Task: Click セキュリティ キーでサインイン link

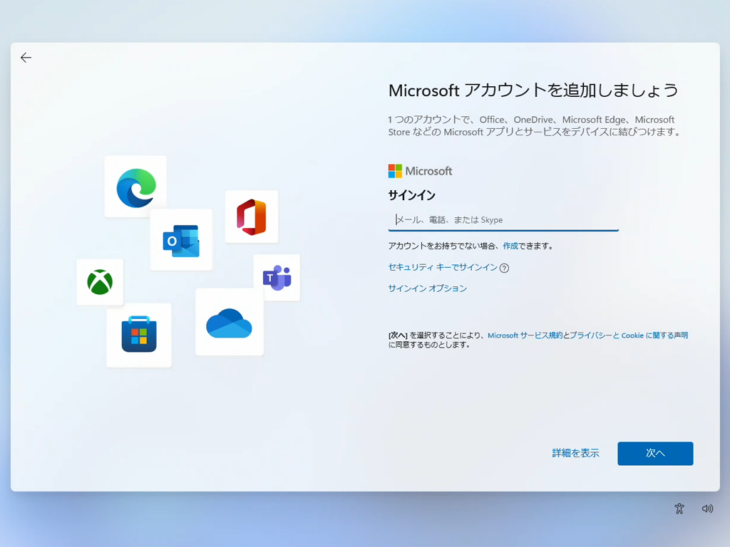Action: pyautogui.click(x=443, y=268)
